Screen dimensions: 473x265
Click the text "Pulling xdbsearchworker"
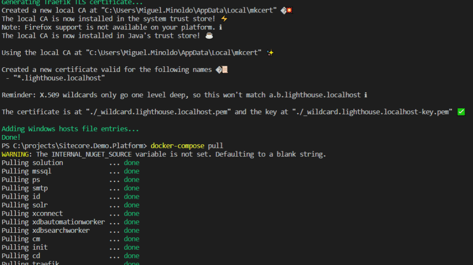coord(46,230)
